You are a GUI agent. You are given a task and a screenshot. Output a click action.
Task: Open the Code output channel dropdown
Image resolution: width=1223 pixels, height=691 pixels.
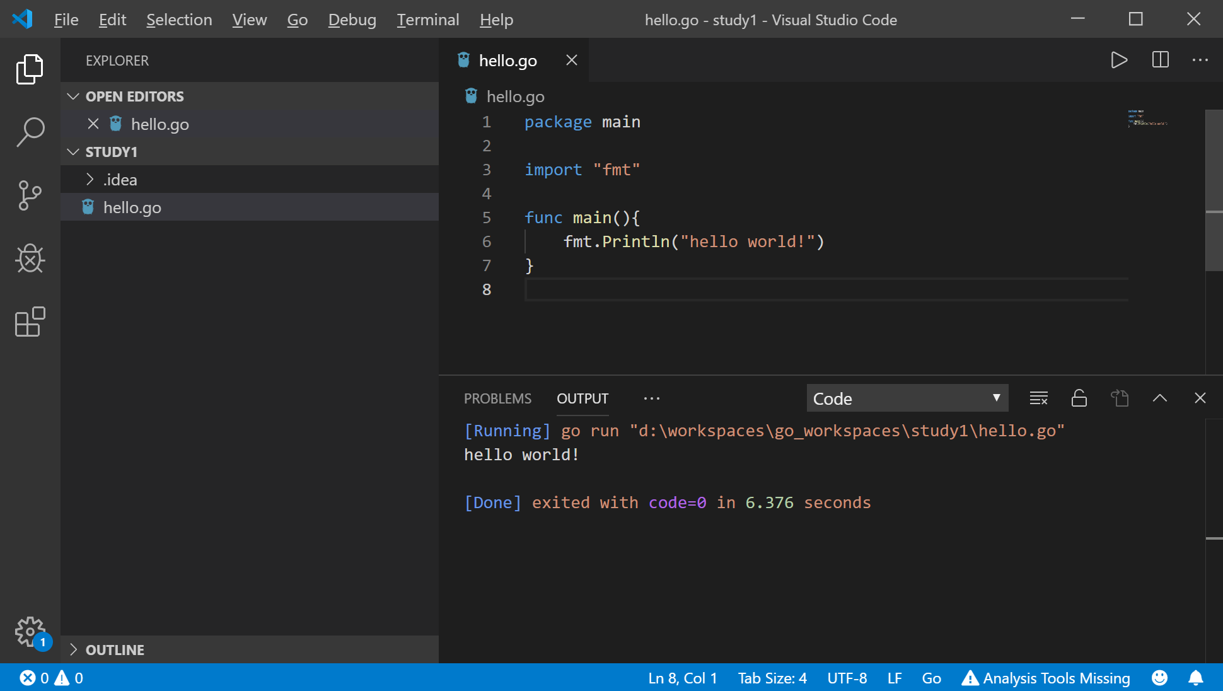[x=907, y=398]
